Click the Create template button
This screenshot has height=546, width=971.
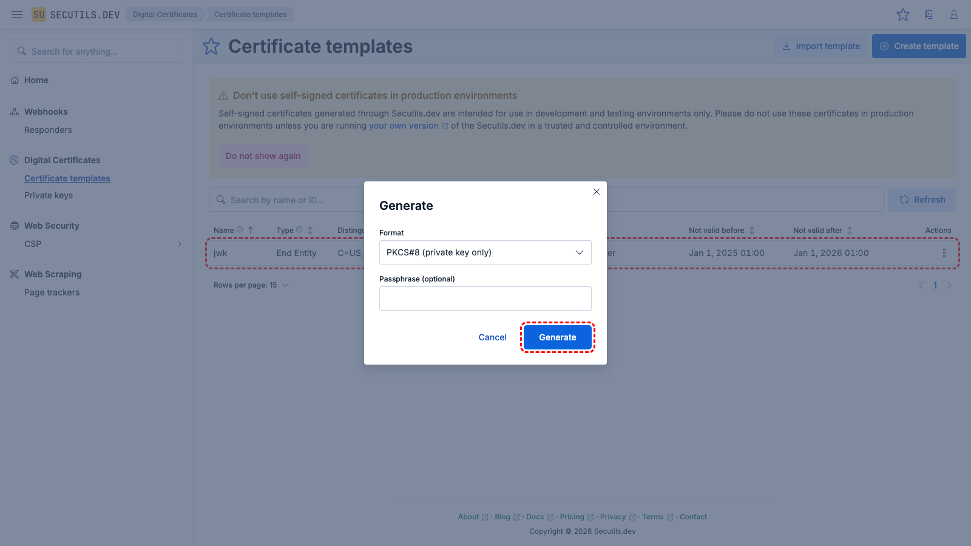point(919,46)
